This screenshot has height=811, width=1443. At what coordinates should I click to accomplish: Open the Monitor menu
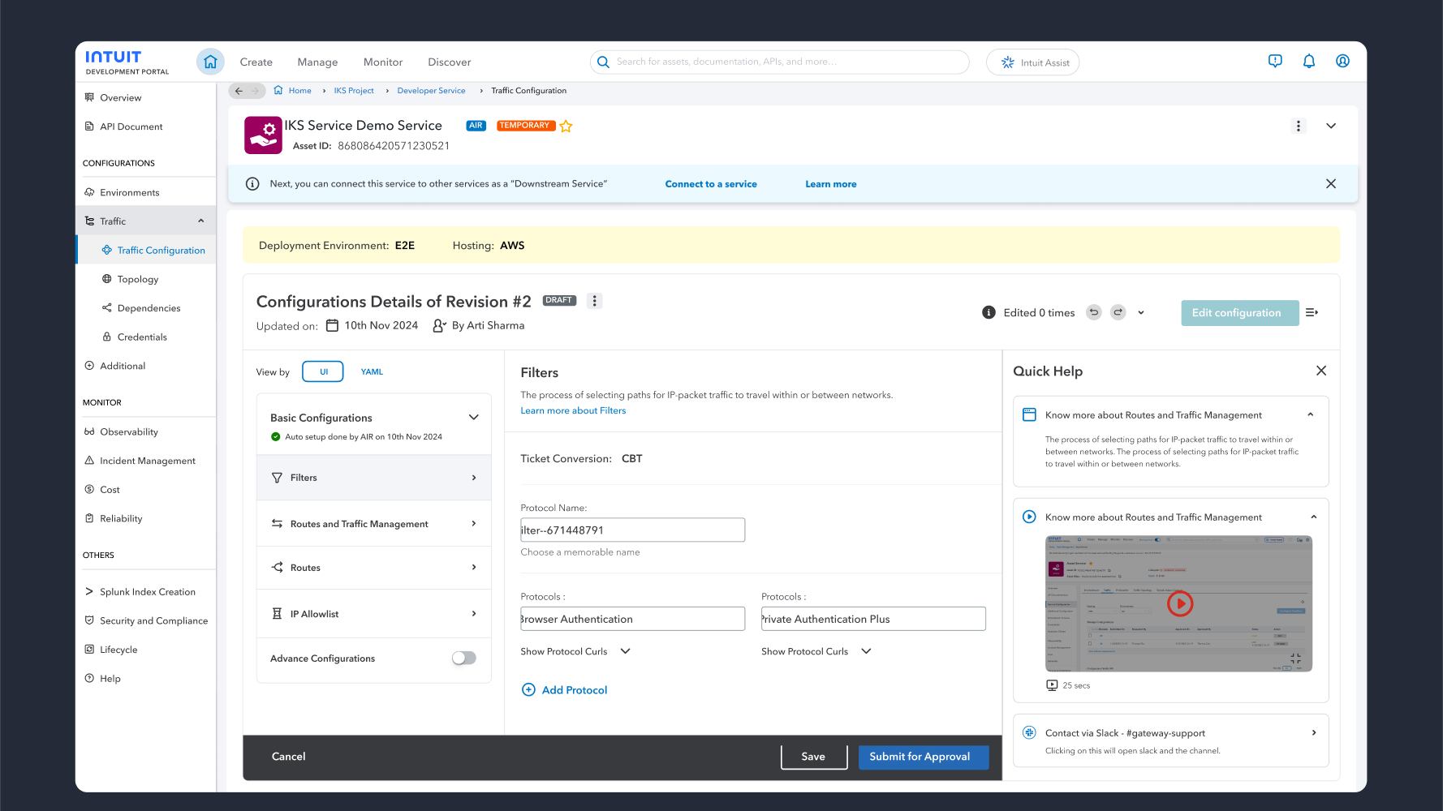(x=382, y=62)
